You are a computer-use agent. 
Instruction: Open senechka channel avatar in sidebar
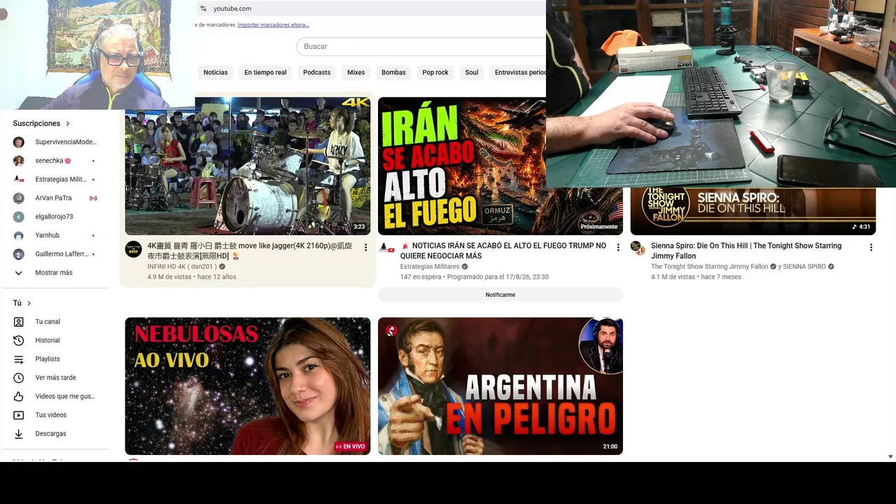[x=19, y=161]
